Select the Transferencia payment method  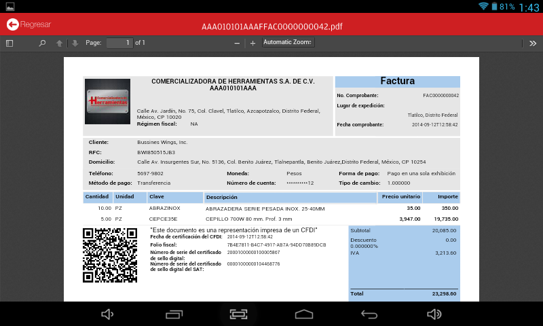click(153, 183)
